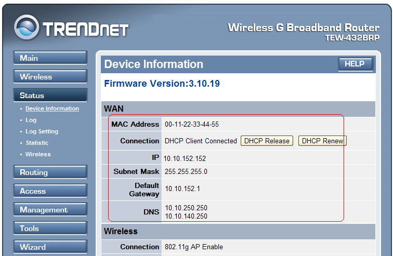Image resolution: width=393 pixels, height=256 pixels.
Task: Open the Tools menu section
Action: click(x=50, y=228)
